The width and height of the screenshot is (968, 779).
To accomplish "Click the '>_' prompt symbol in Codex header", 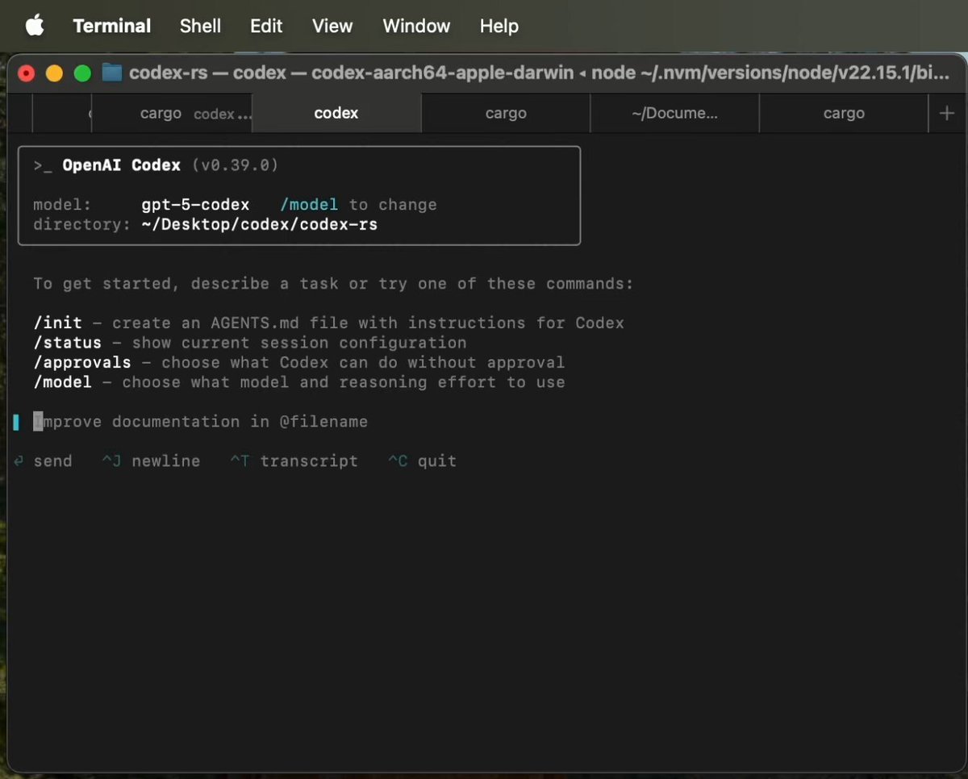I will pos(43,165).
